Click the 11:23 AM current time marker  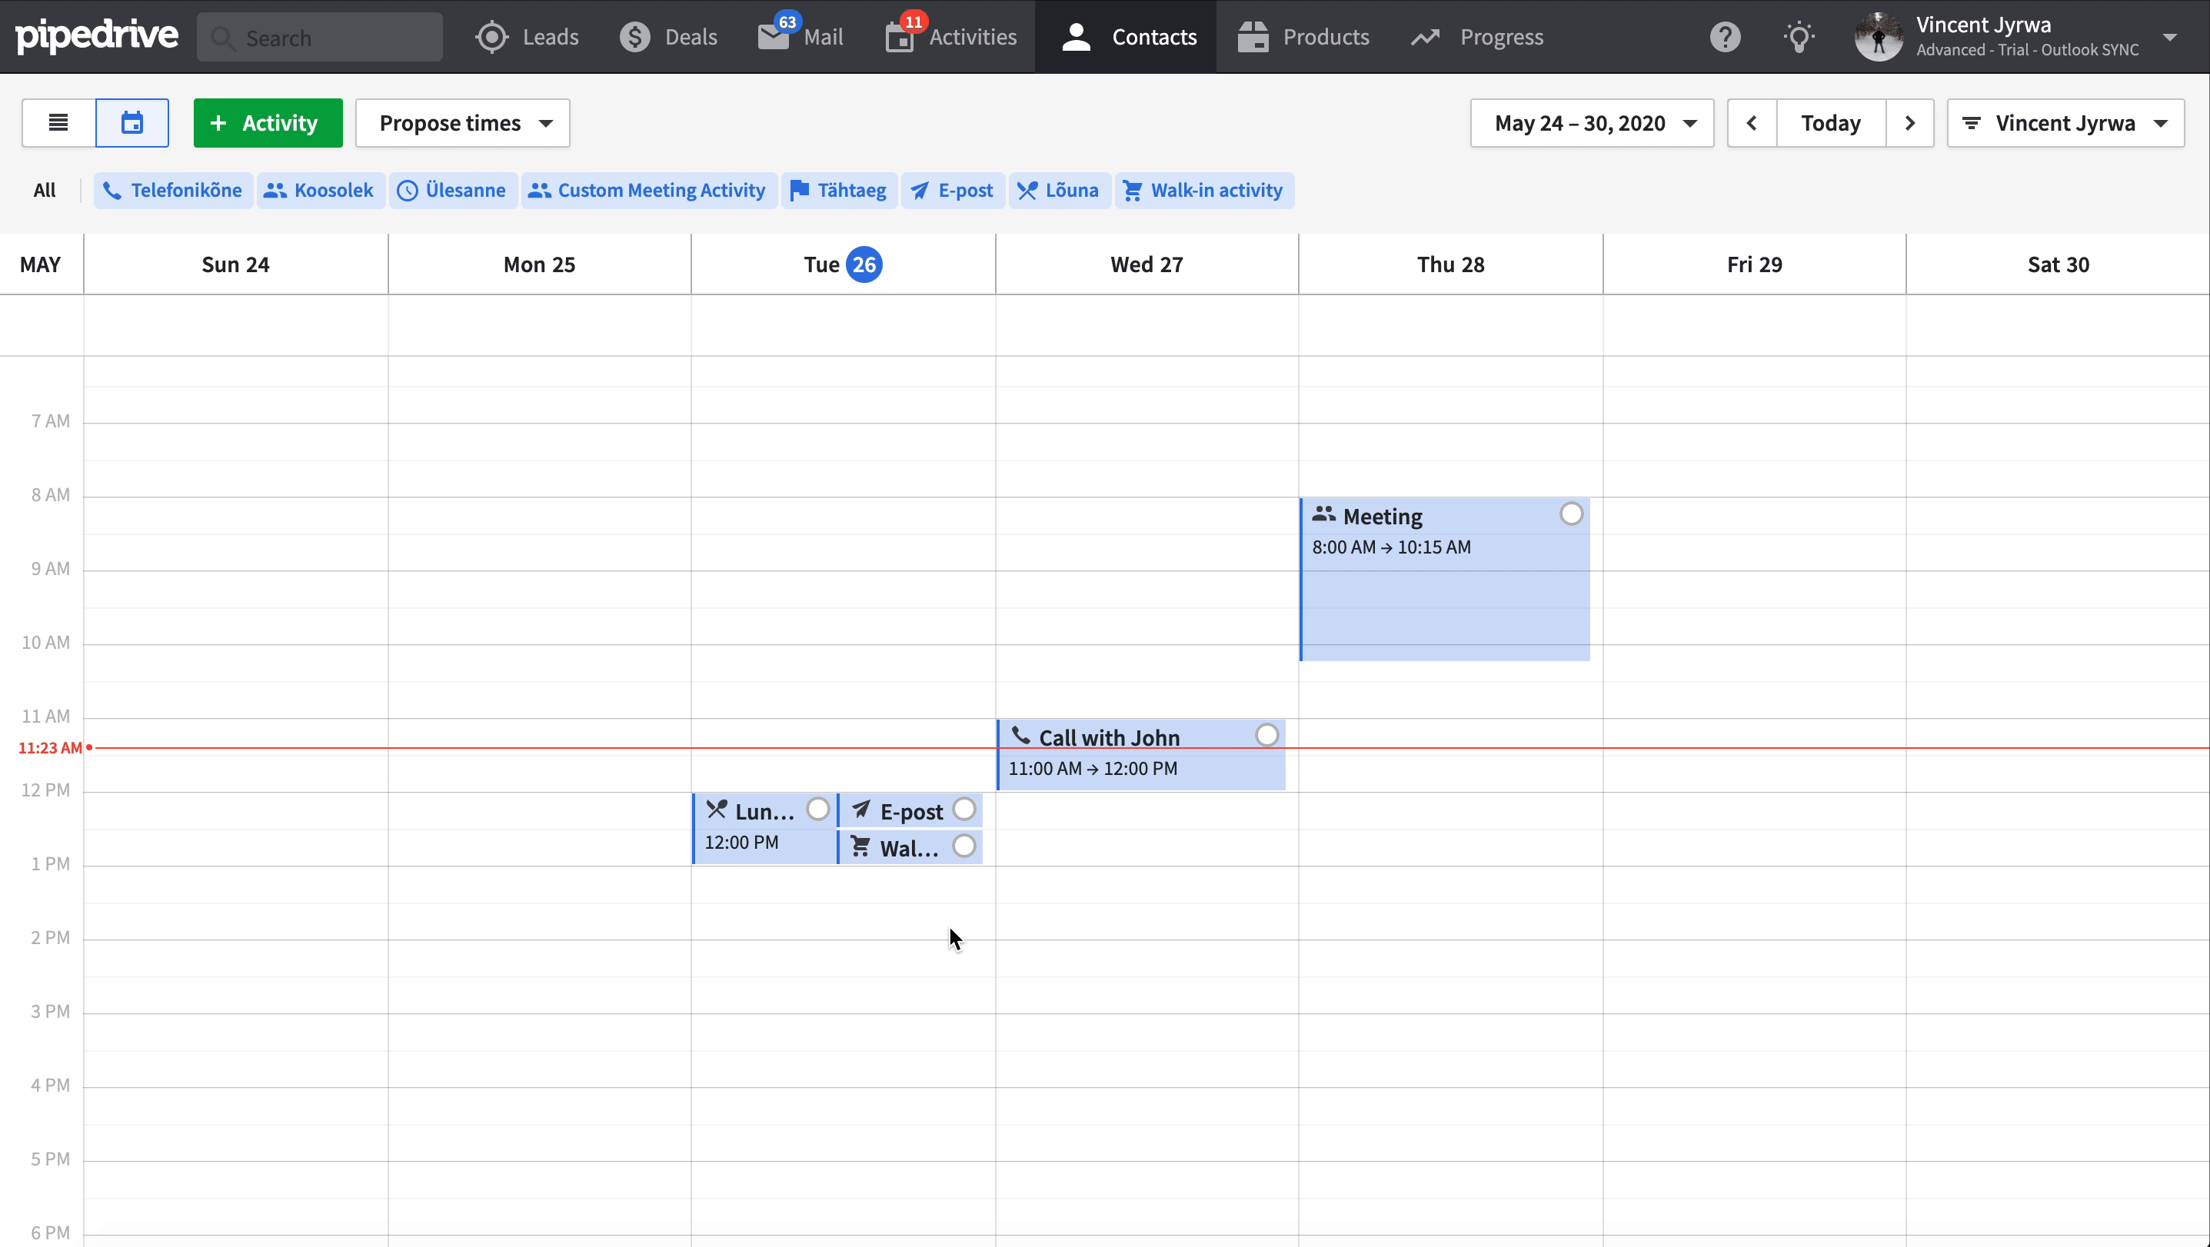point(52,748)
